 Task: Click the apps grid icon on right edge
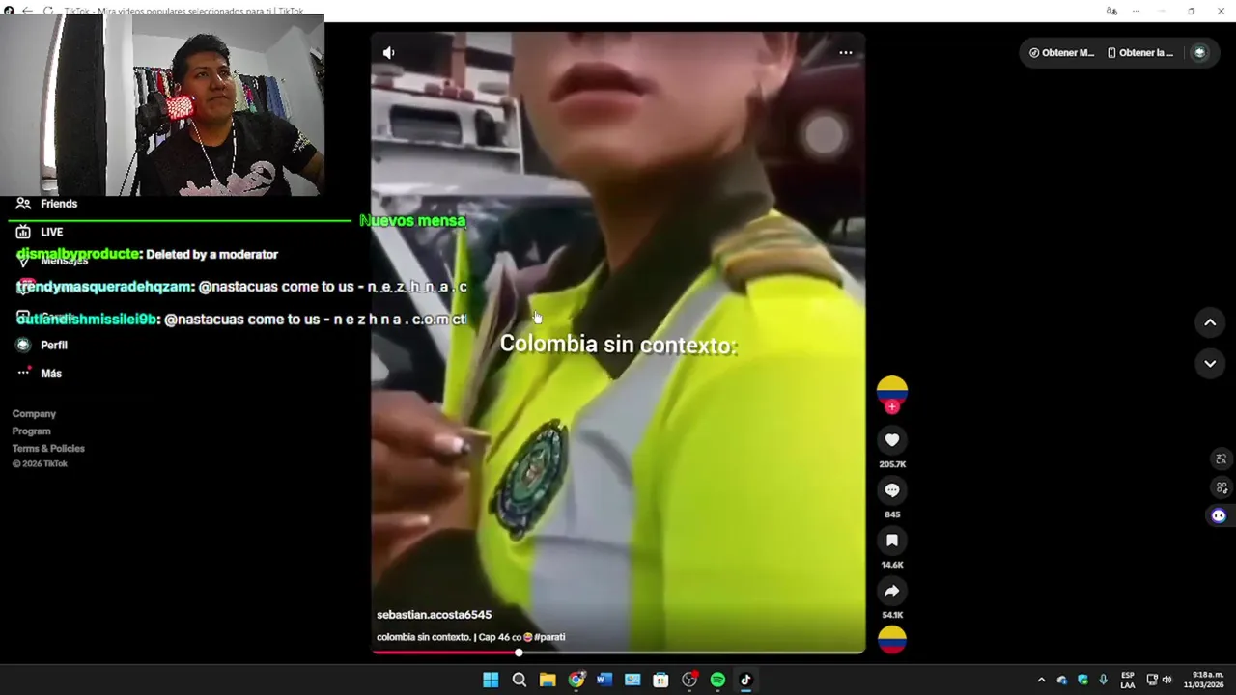tap(1222, 487)
